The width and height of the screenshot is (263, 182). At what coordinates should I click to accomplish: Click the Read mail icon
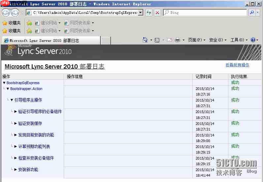click(x=170, y=40)
